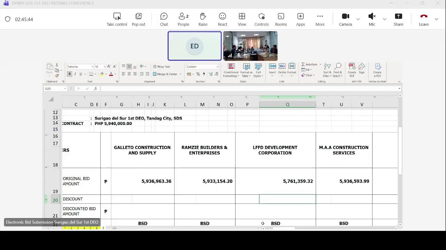Click the Cut scissors icon
Image resolution: width=446 pixels, height=250 pixels.
pyautogui.click(x=57, y=65)
